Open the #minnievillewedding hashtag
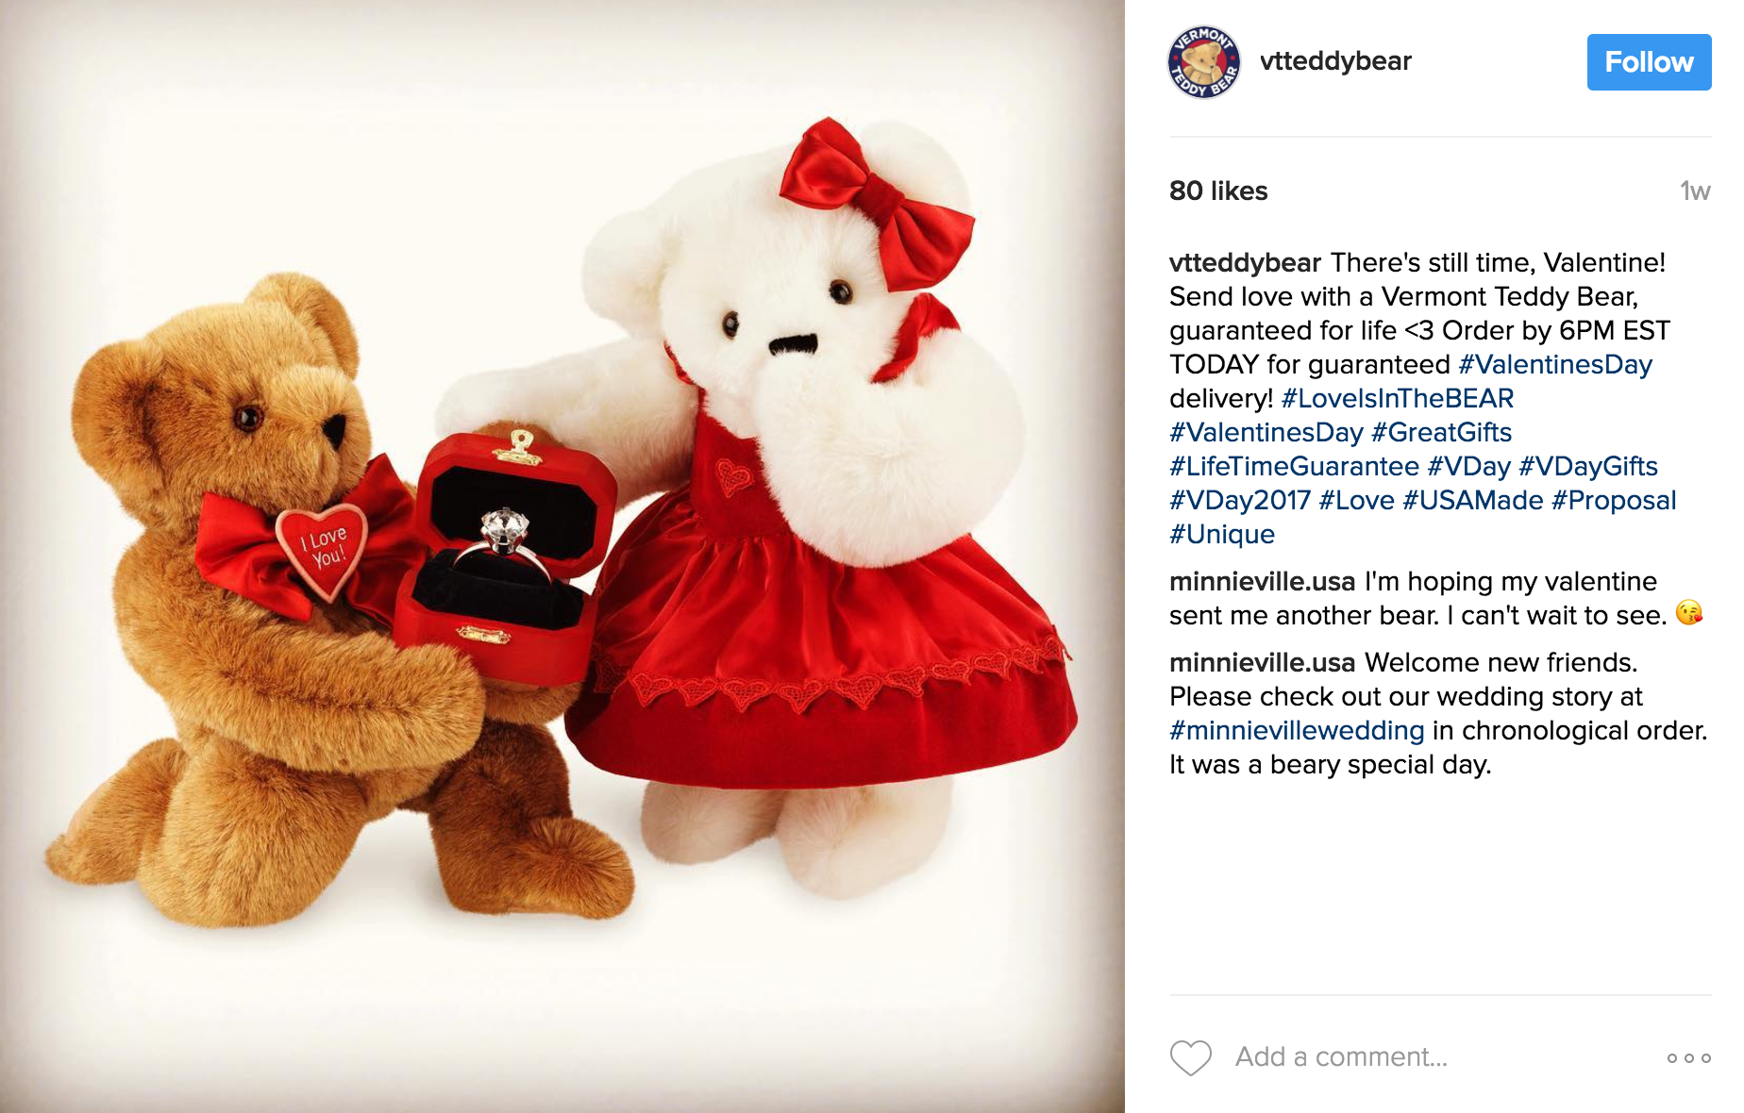This screenshot has width=1744, height=1113. pyautogui.click(x=1297, y=730)
